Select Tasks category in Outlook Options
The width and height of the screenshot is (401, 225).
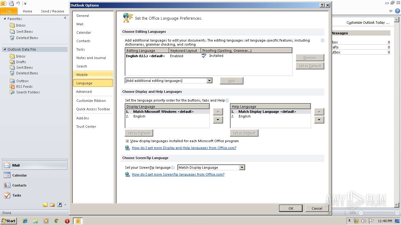click(x=93, y=49)
